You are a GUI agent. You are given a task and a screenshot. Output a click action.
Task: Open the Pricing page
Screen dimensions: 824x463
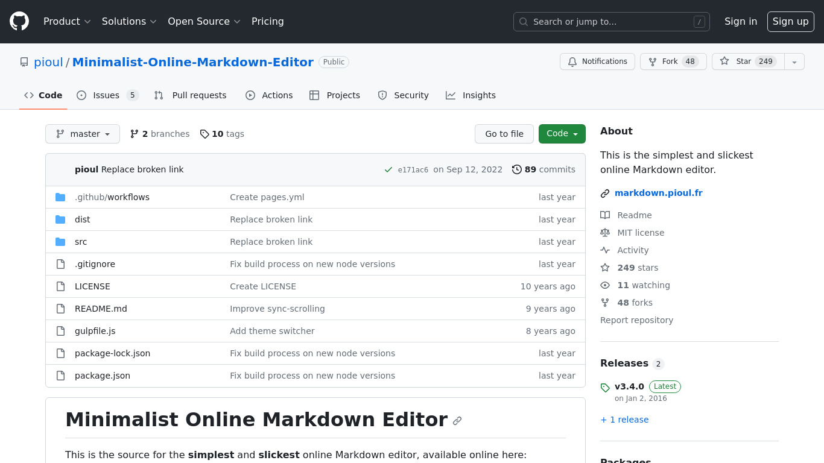pos(268,22)
